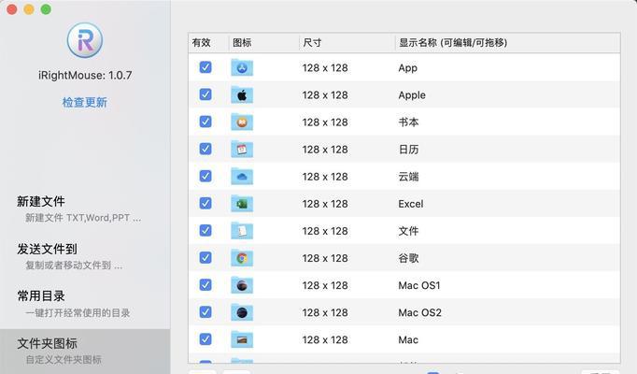Viewport: 637px width, 374px height.
Task: Select the display name Apple
Action: click(412, 95)
